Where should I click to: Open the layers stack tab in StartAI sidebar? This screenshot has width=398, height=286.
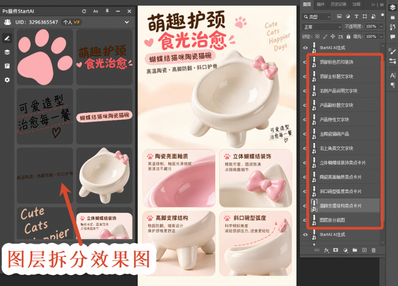[x=7, y=52]
